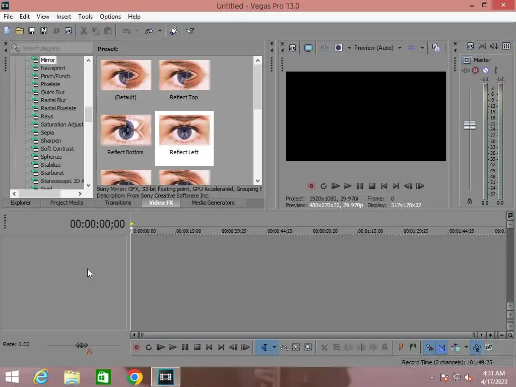Mute the Master bus

point(485,70)
